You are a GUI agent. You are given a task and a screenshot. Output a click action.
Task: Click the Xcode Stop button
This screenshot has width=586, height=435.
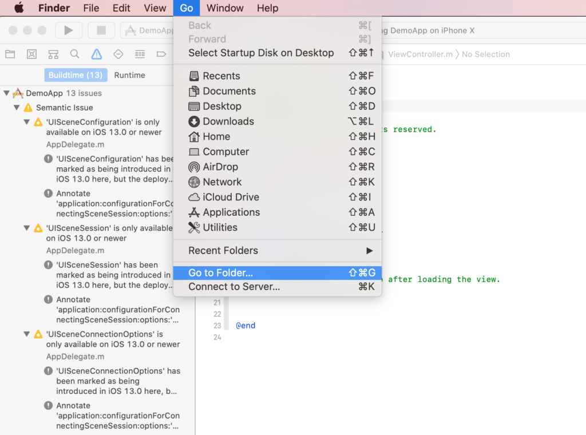click(x=101, y=30)
